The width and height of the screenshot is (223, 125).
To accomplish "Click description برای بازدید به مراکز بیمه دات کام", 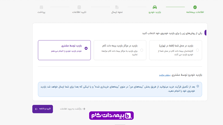I will click(120, 53).
